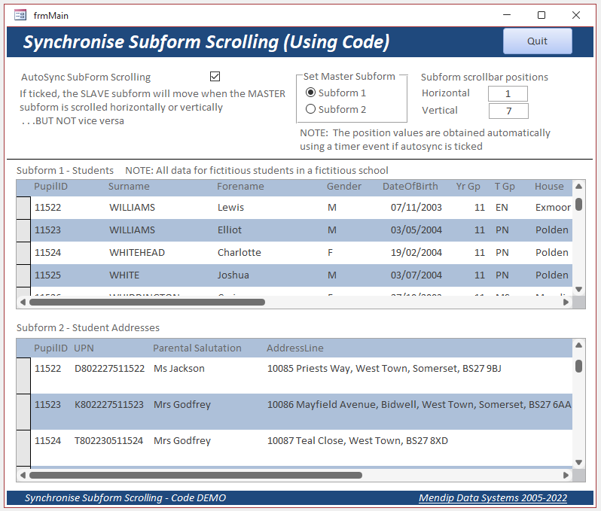Screen dimensions: 601x511
Task: Click the Surname column header in Subform 1
Action: pyautogui.click(x=129, y=187)
